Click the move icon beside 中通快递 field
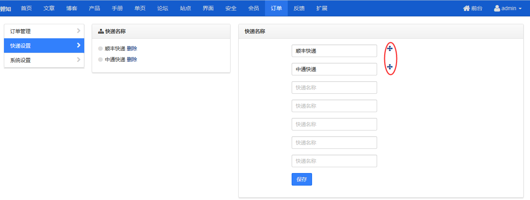This screenshot has width=530, height=200. (x=390, y=67)
